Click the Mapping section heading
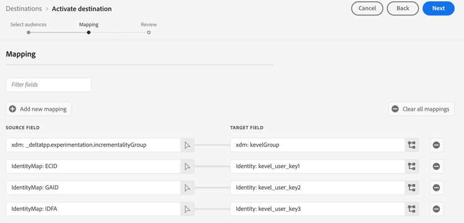 20,54
